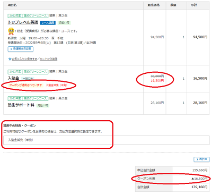Click the quantity 1 in the トップレベル英語 row
This screenshot has height=194, width=211.
(183, 37)
